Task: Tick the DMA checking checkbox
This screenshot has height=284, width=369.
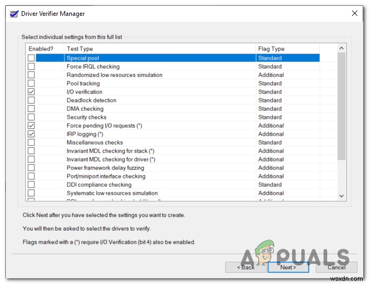Action: pyautogui.click(x=31, y=109)
